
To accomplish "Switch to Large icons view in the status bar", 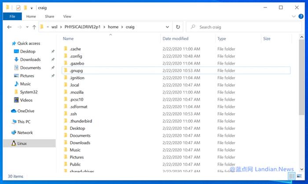I will pyautogui.click(x=299, y=176).
